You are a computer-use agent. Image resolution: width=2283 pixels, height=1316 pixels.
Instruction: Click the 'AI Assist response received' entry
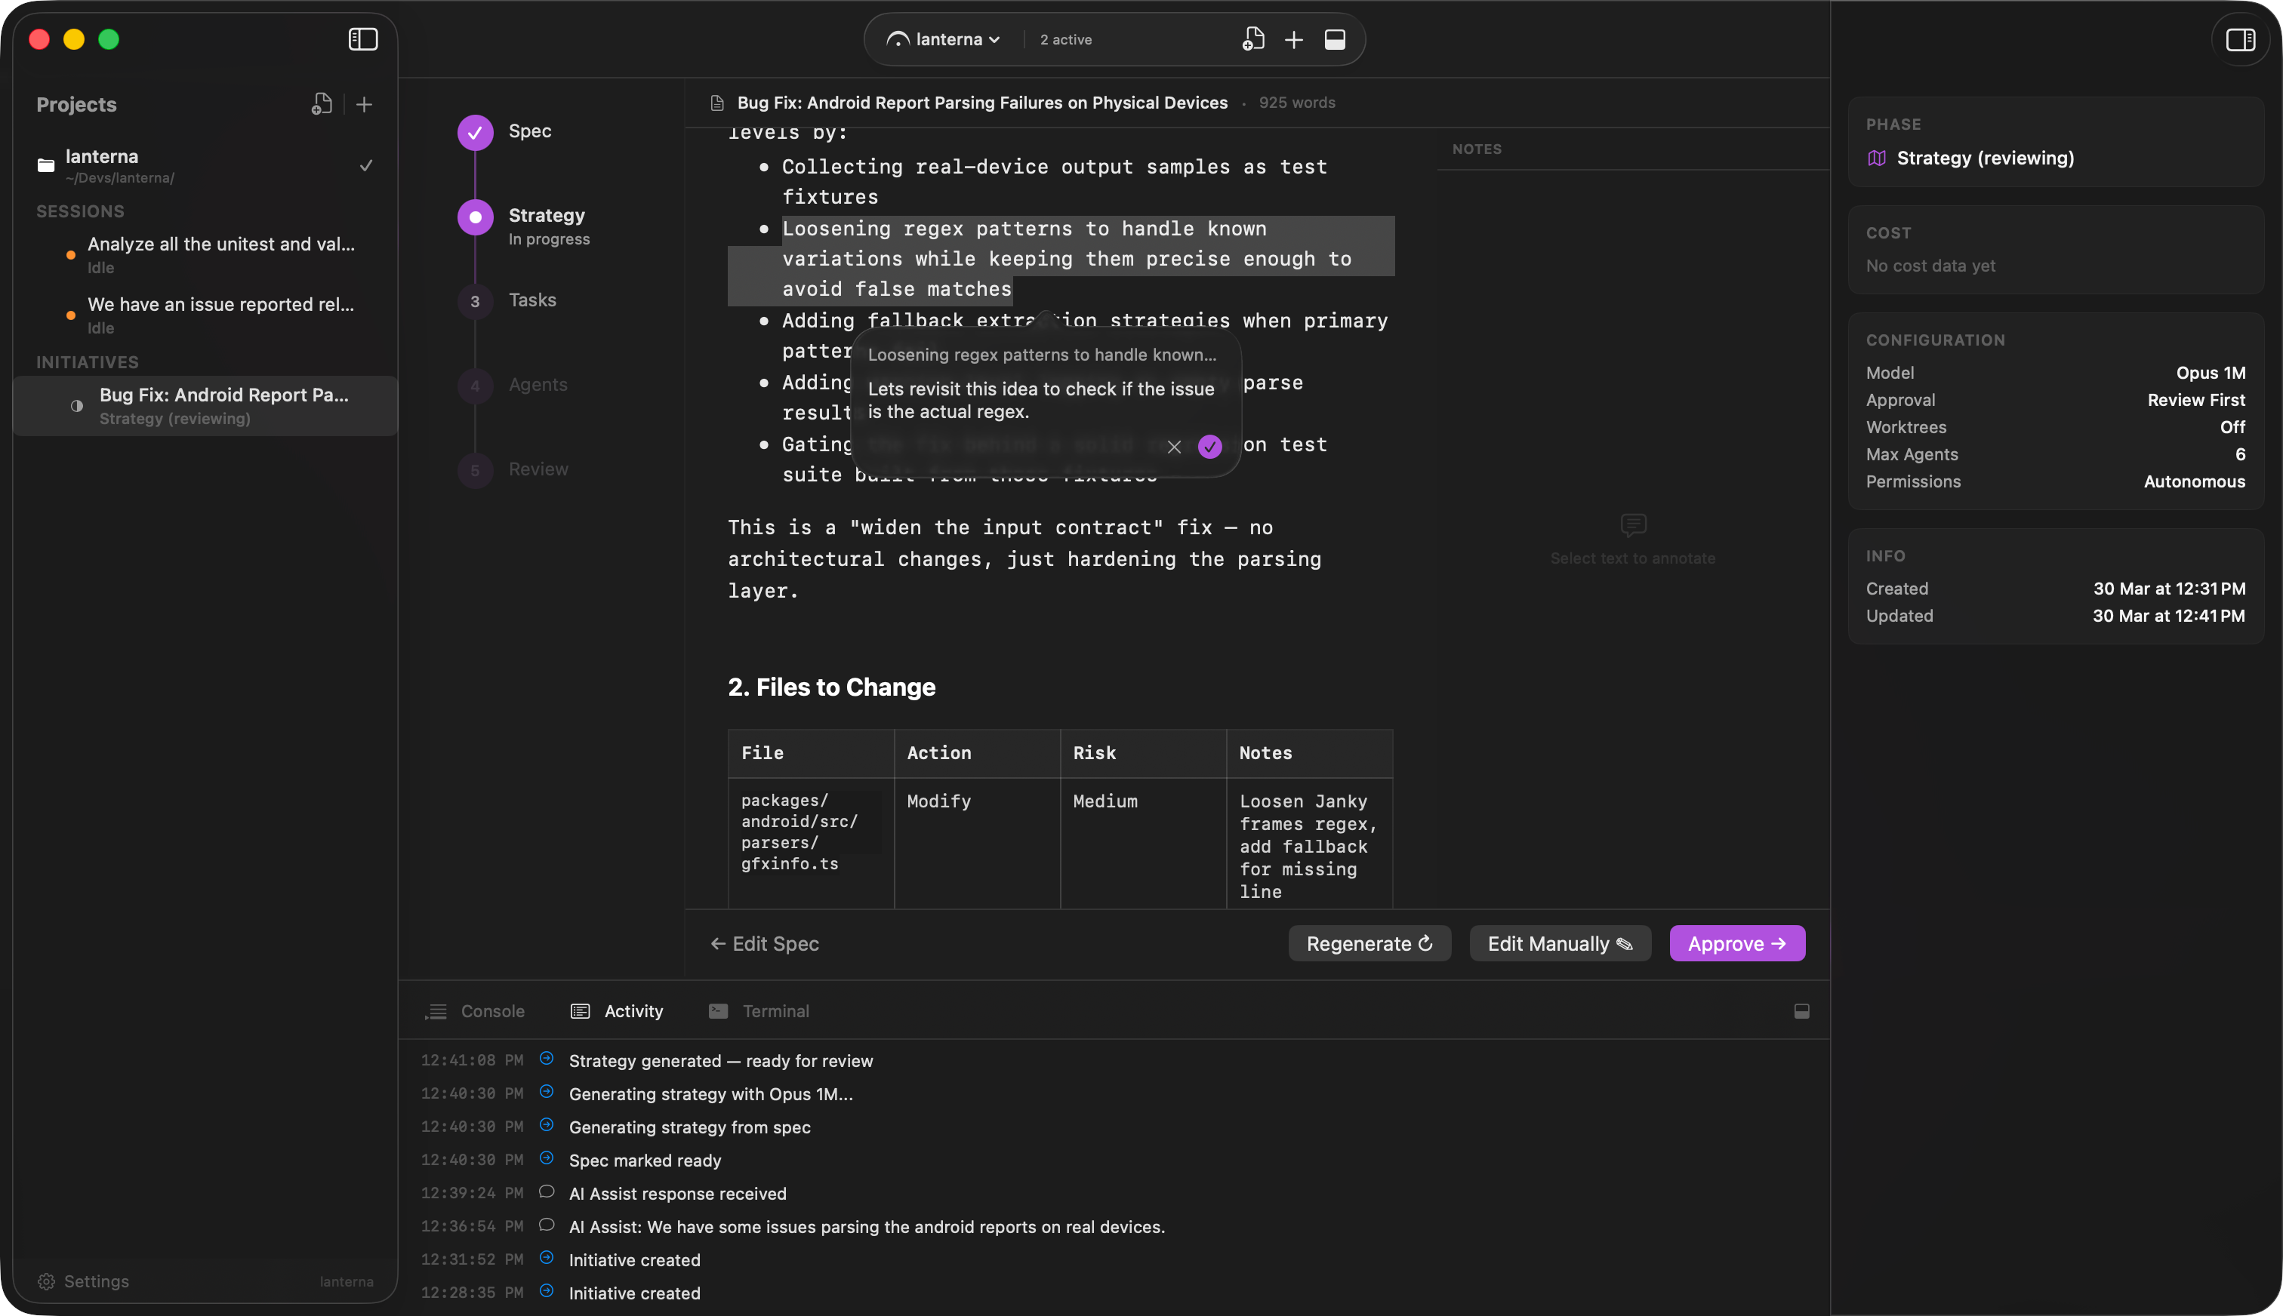coord(677,1194)
